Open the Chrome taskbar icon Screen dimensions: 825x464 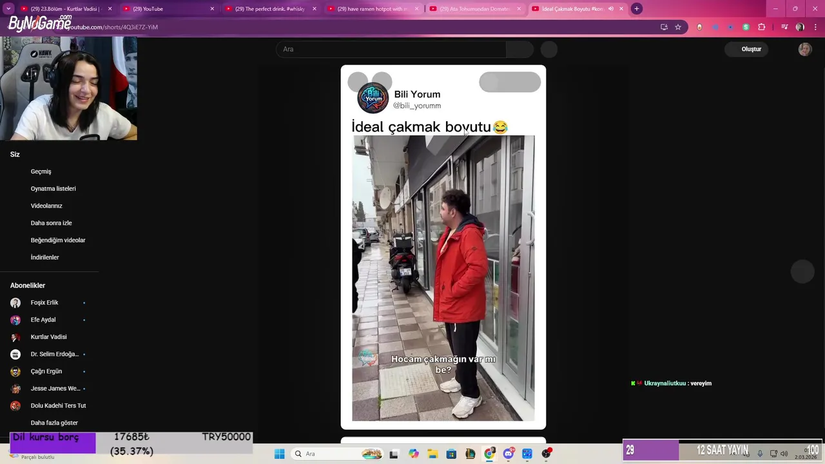[489, 454]
